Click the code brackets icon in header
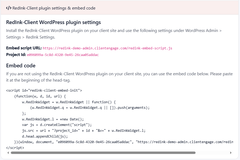 pyautogui.click(x=8, y=8)
